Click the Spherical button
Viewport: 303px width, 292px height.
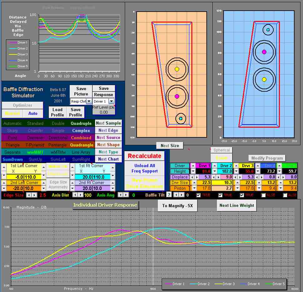tap(221, 150)
